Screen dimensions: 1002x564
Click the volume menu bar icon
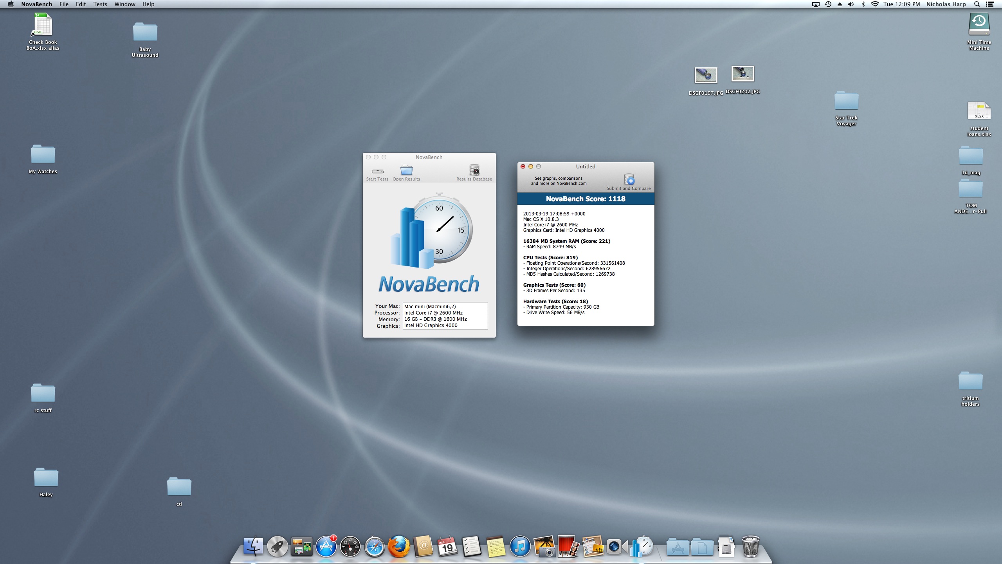pos(851,4)
